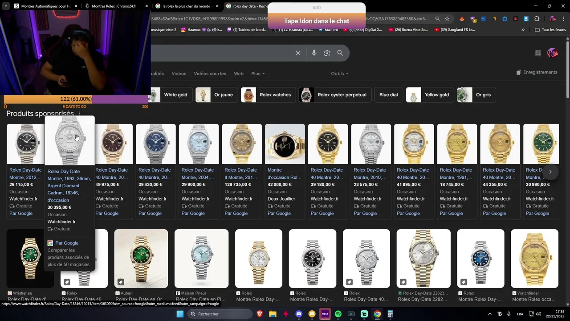570x321 pixels.
Task: Show more bookmarks with the chevron
Action: 523,30
